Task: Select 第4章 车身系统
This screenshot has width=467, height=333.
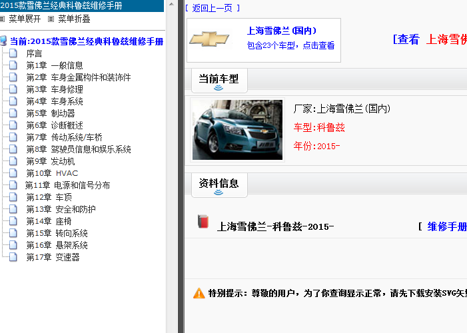Action: (x=55, y=102)
